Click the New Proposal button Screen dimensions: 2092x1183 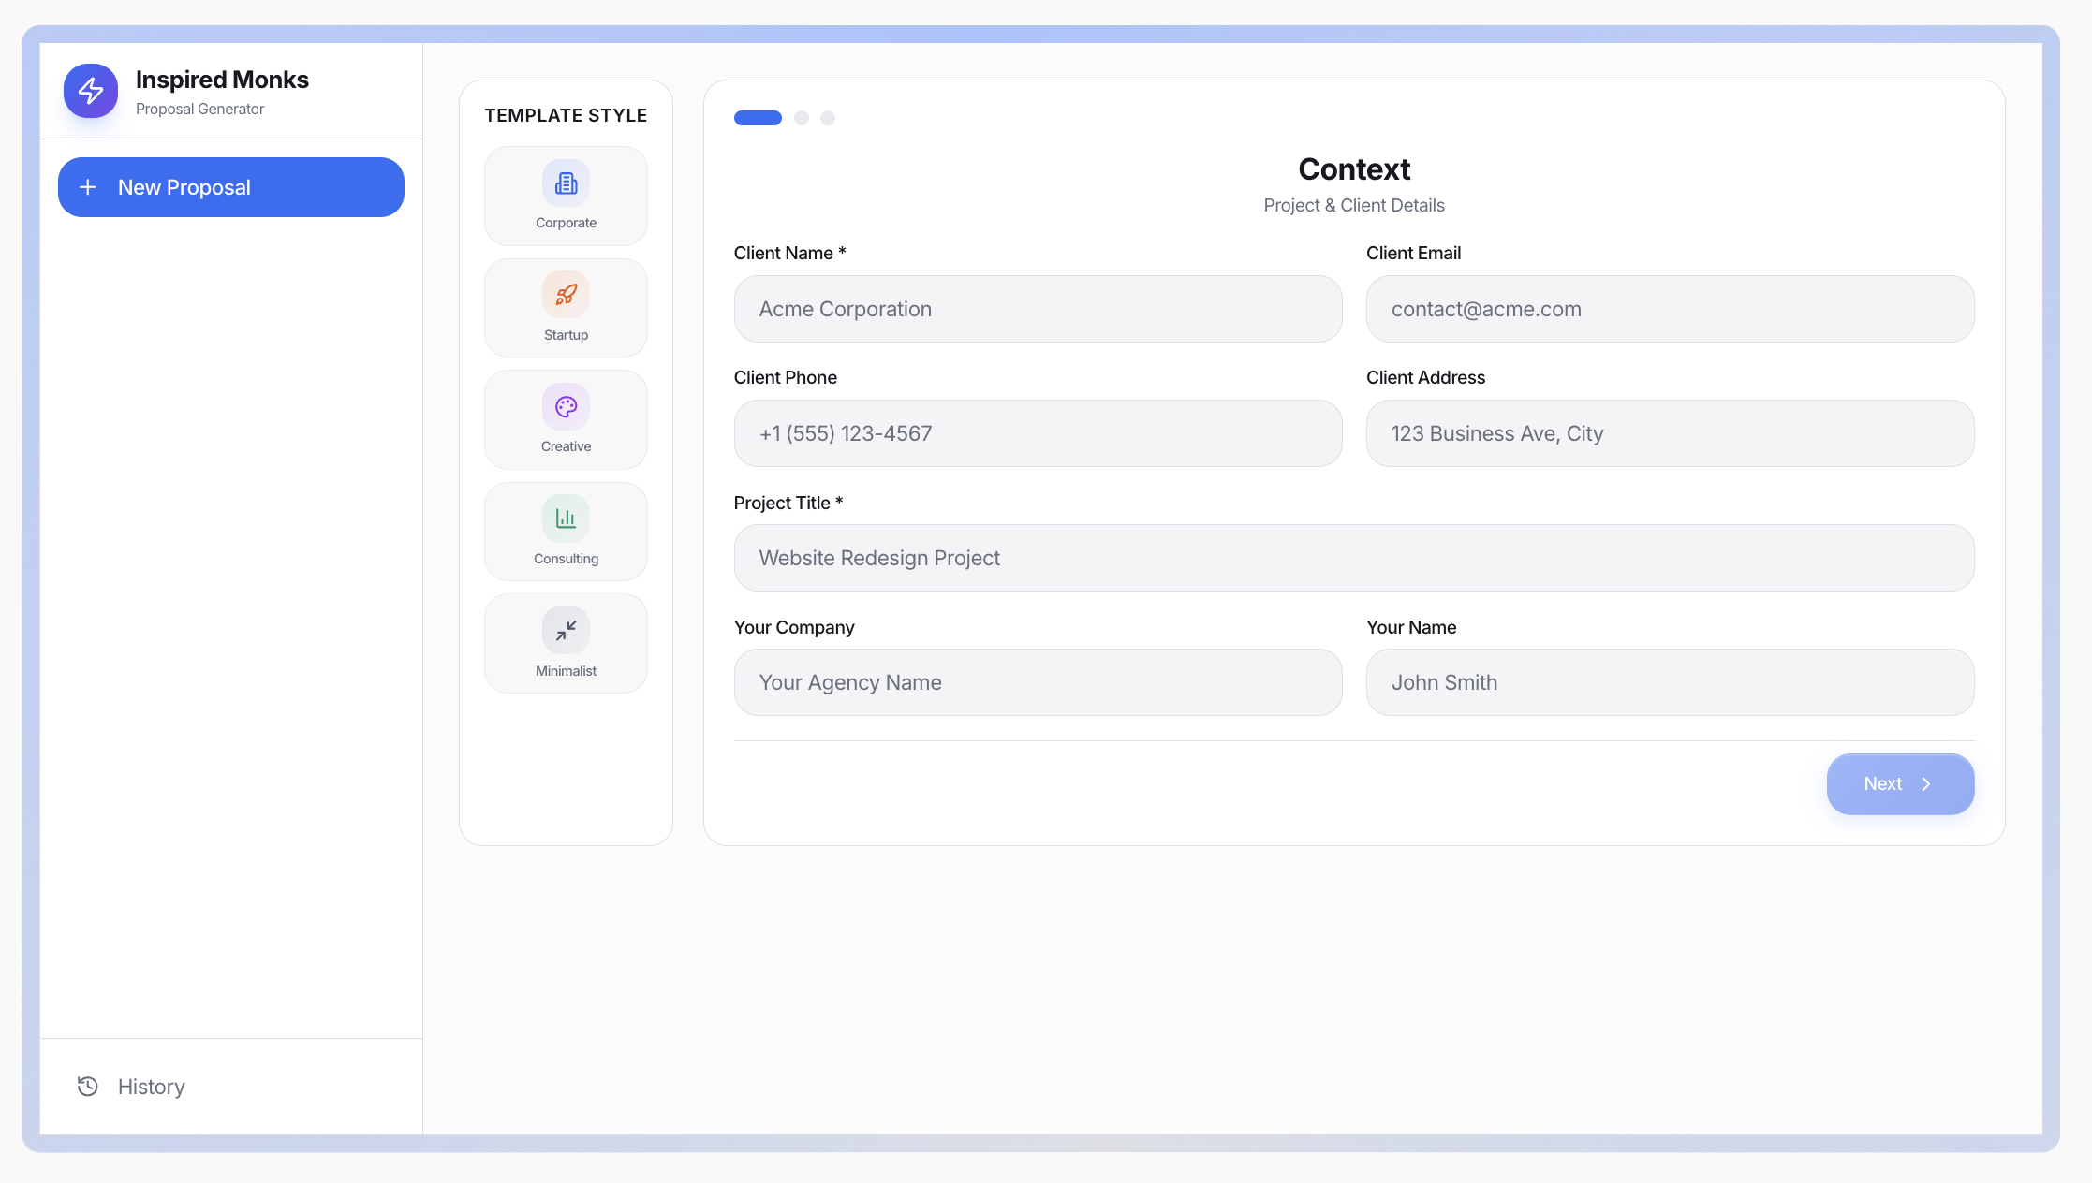point(230,187)
